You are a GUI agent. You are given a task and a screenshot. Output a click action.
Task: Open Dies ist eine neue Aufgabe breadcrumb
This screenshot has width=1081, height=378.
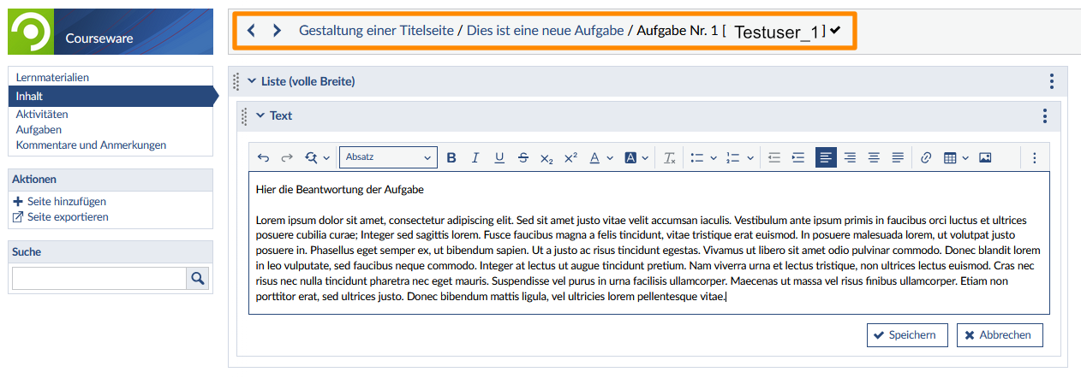[544, 30]
